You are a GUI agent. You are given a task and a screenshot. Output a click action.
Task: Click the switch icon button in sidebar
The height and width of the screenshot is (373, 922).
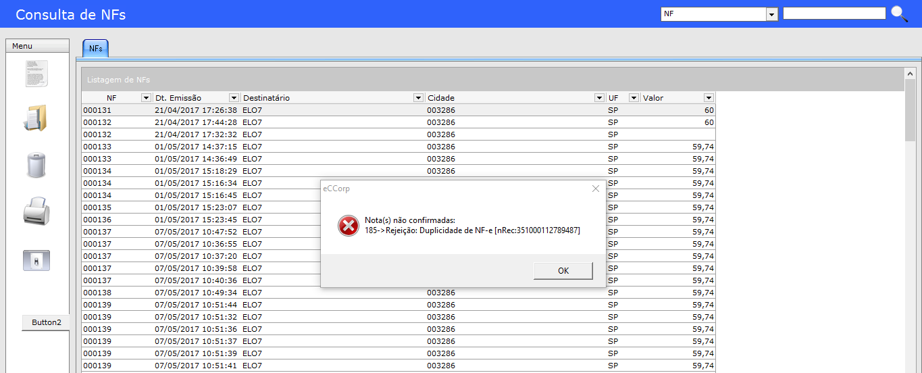tap(36, 260)
